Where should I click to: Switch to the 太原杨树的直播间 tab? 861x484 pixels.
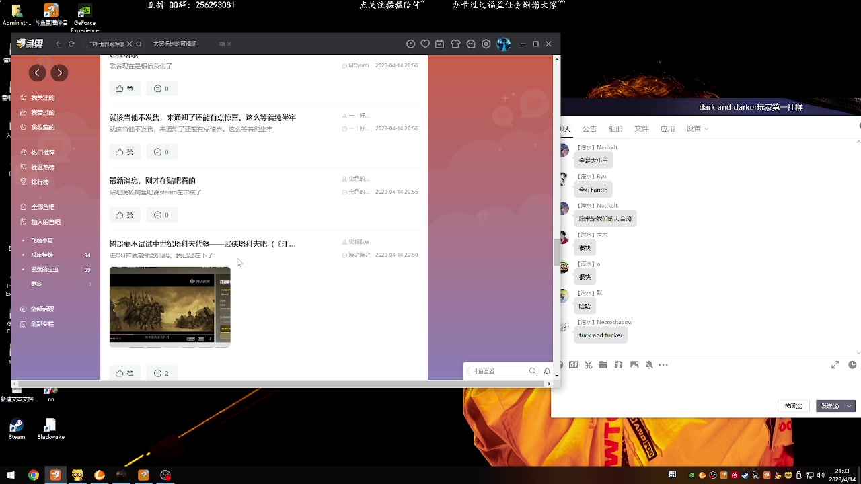click(175, 44)
